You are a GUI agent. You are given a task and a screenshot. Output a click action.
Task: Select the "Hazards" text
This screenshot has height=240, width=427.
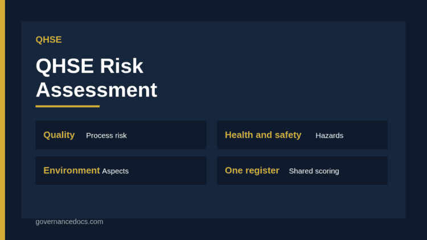[x=329, y=135]
